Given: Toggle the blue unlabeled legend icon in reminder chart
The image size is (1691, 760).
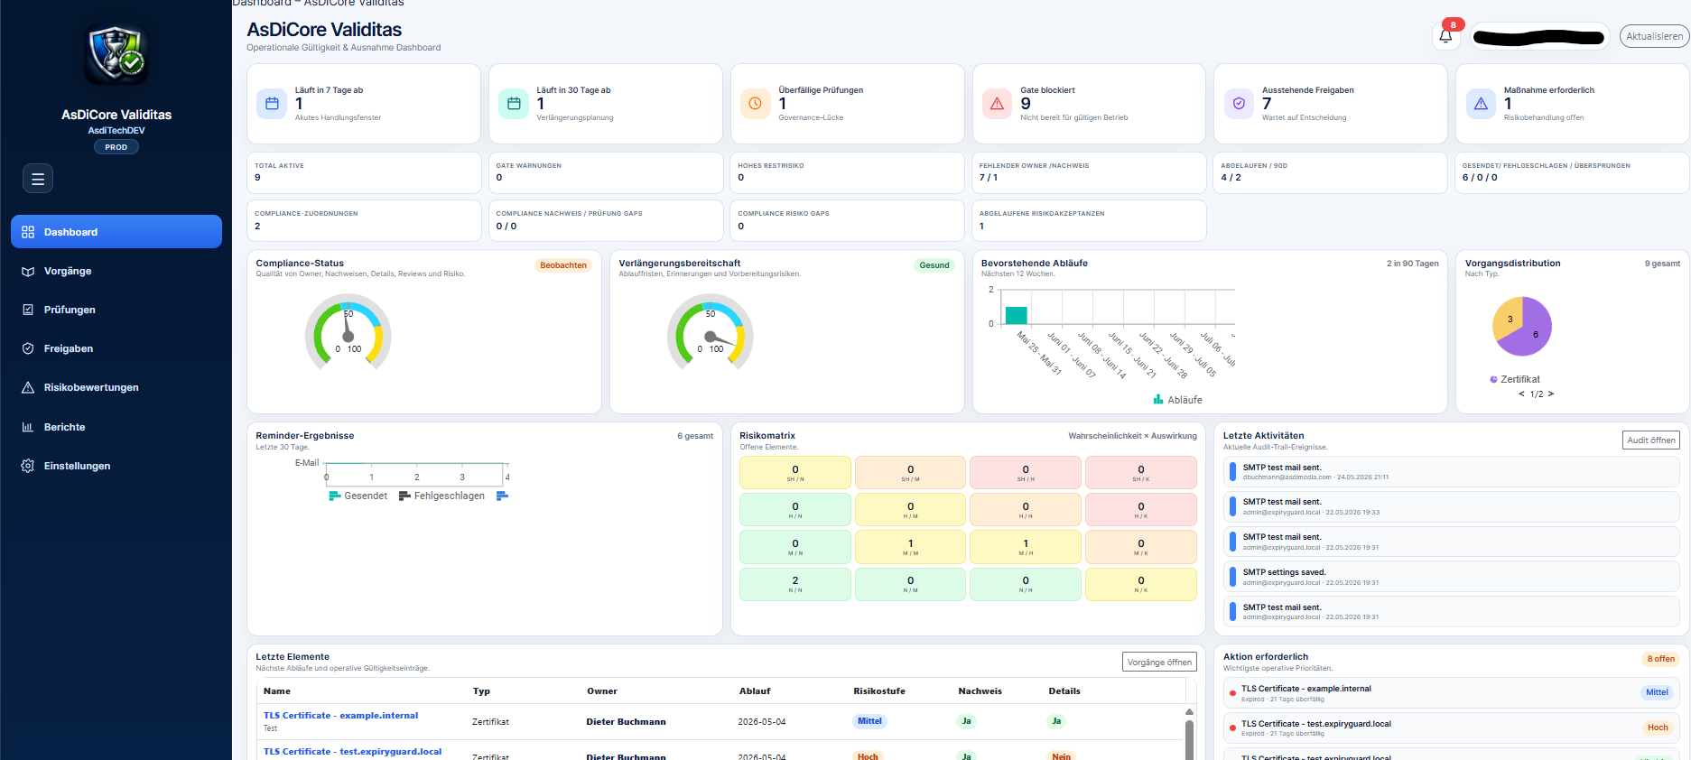Looking at the screenshot, I should pyautogui.click(x=503, y=496).
